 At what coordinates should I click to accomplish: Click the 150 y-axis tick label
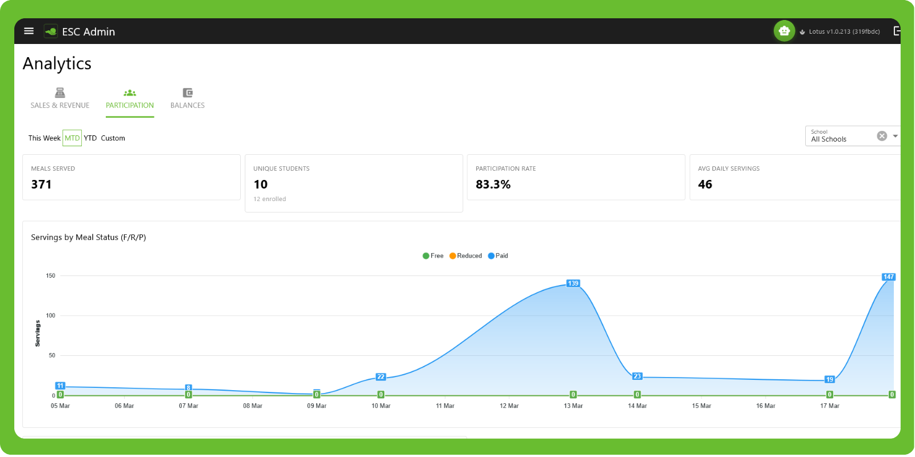tap(51, 276)
